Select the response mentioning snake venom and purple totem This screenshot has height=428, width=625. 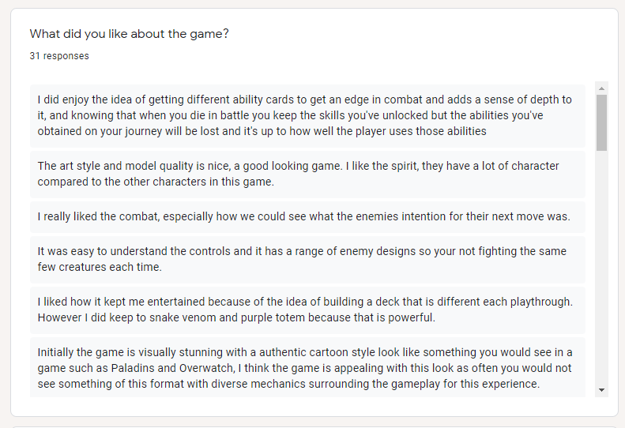click(307, 310)
